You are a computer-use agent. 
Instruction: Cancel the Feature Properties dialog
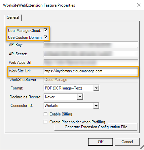click(127, 142)
